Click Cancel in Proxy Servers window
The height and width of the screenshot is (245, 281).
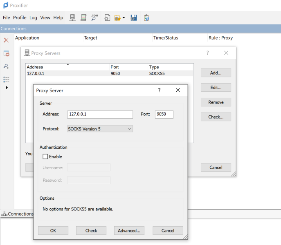click(216, 167)
